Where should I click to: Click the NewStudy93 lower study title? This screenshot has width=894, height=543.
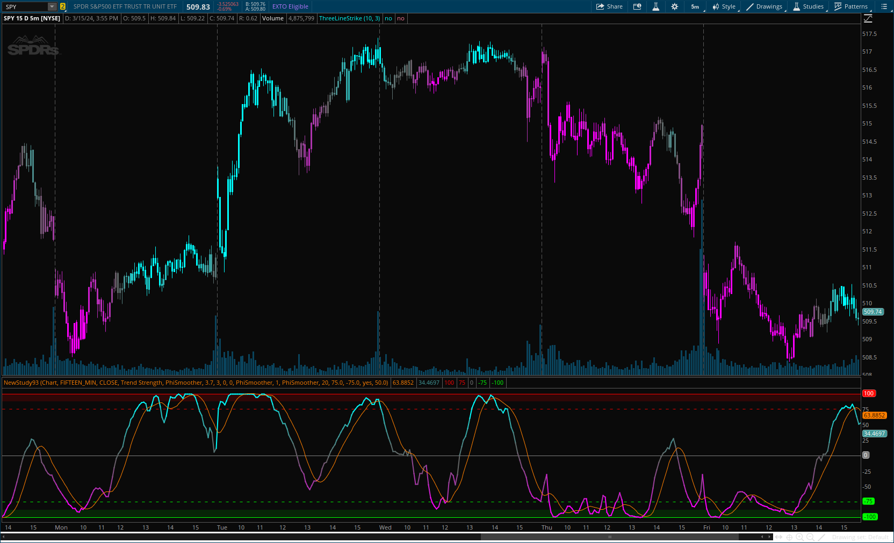[196, 383]
